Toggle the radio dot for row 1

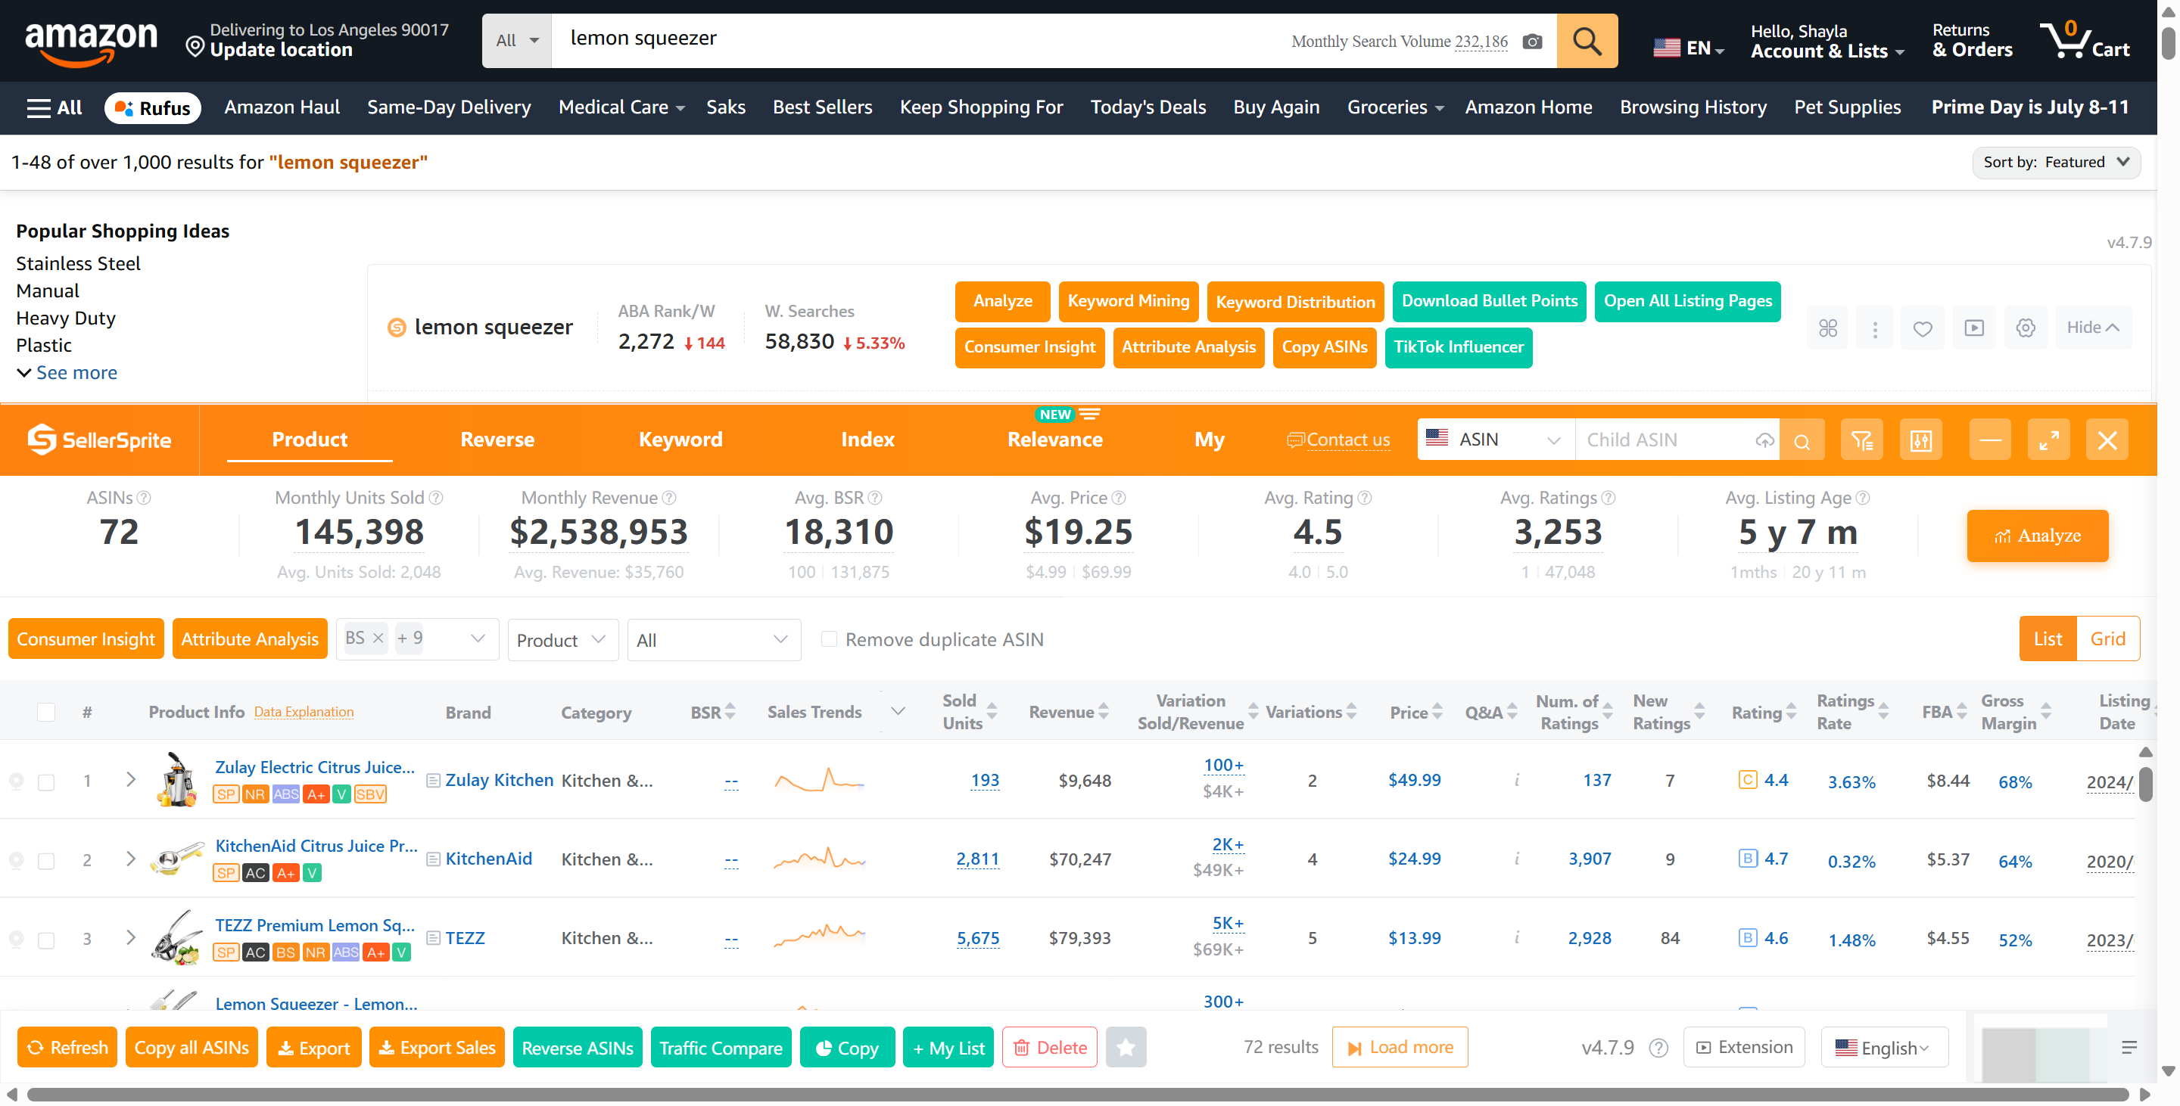(x=16, y=781)
